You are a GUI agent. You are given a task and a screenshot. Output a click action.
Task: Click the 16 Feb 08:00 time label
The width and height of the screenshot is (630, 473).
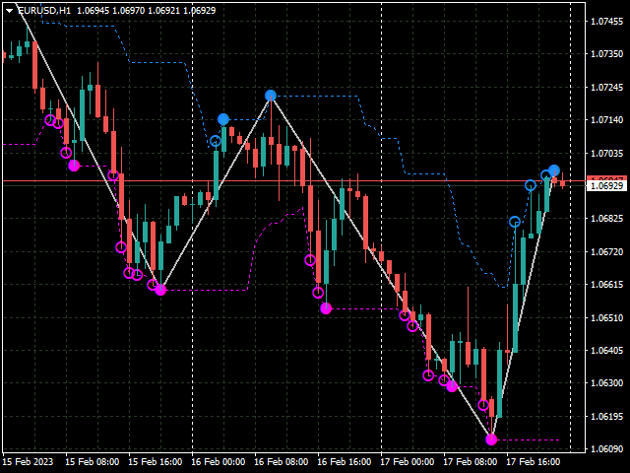(x=282, y=462)
